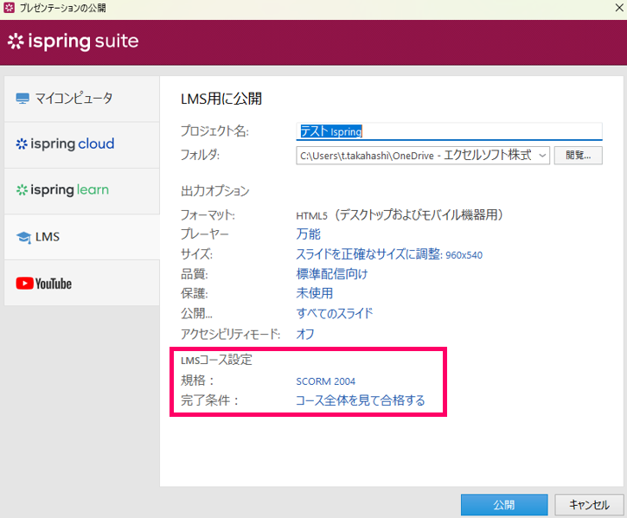The height and width of the screenshot is (518, 627).
Task: Click the monitor icon for マイコンピュータ
Action: pos(22,99)
